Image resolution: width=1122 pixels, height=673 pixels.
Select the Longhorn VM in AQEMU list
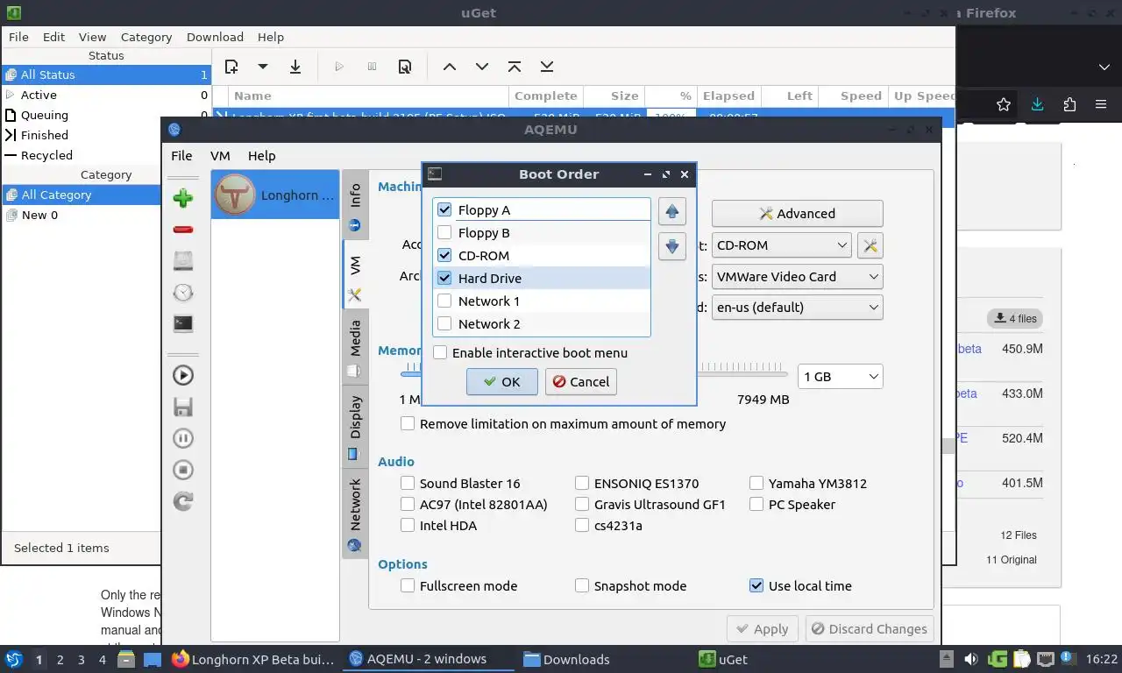(275, 195)
